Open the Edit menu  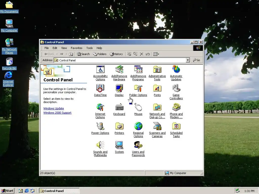[x=55, y=48]
